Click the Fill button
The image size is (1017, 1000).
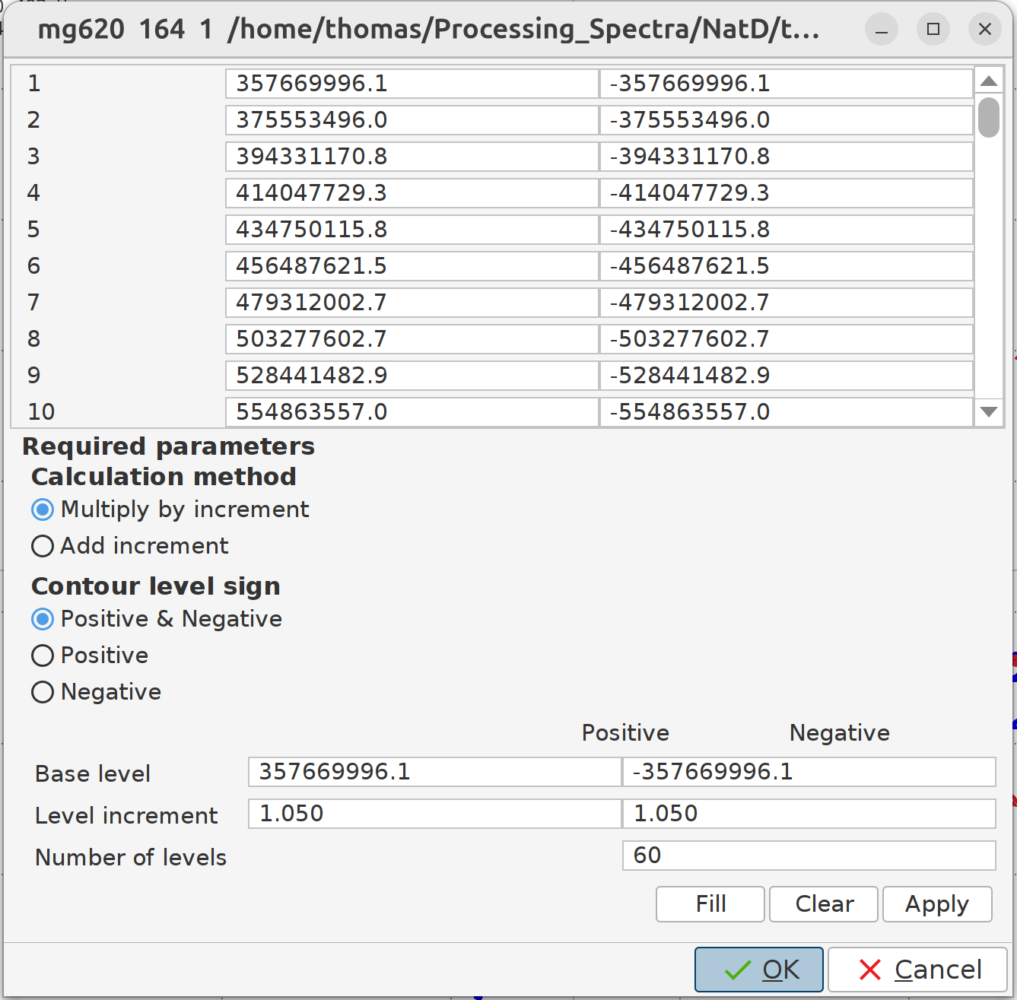[x=710, y=904]
